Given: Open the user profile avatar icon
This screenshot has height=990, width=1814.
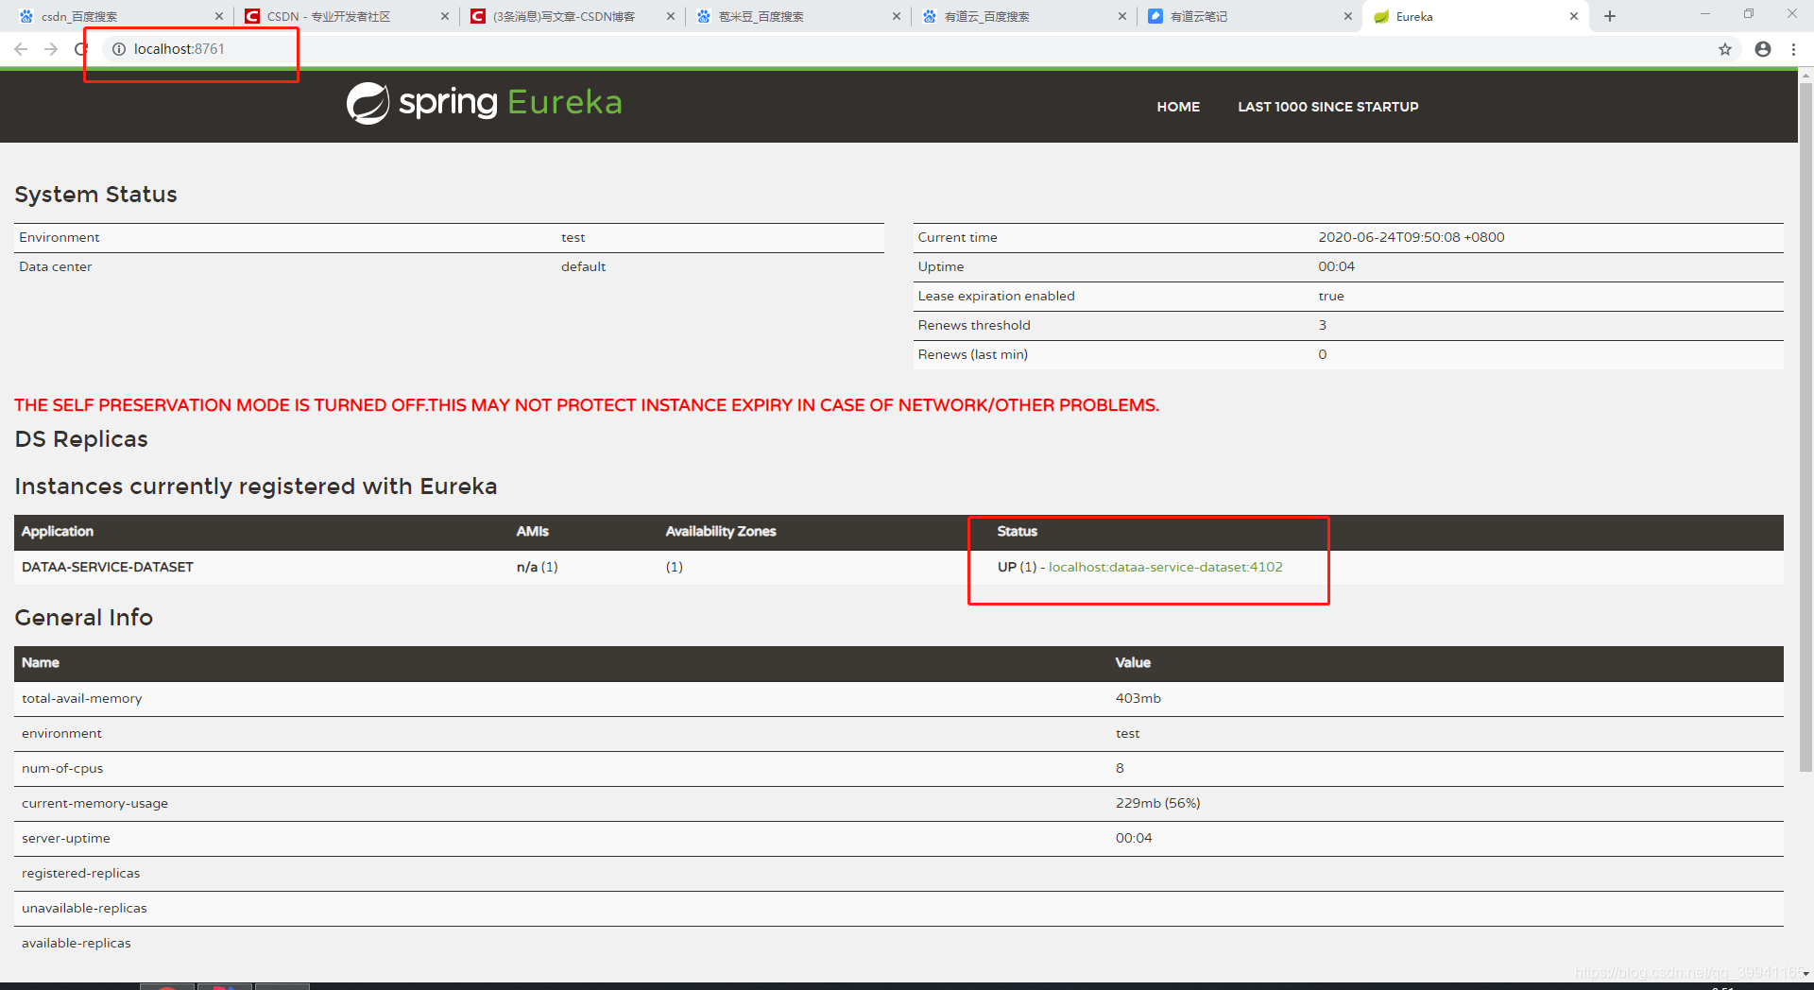Looking at the screenshot, I should (1763, 49).
